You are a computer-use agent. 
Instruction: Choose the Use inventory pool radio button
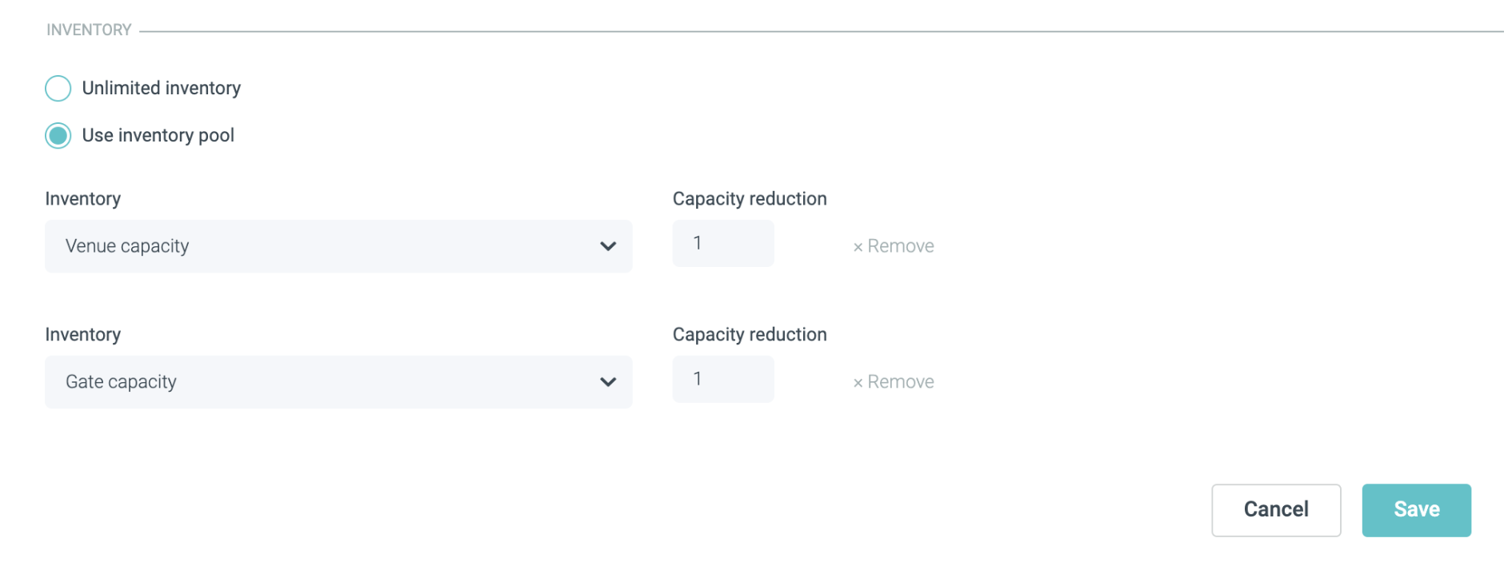click(x=58, y=136)
